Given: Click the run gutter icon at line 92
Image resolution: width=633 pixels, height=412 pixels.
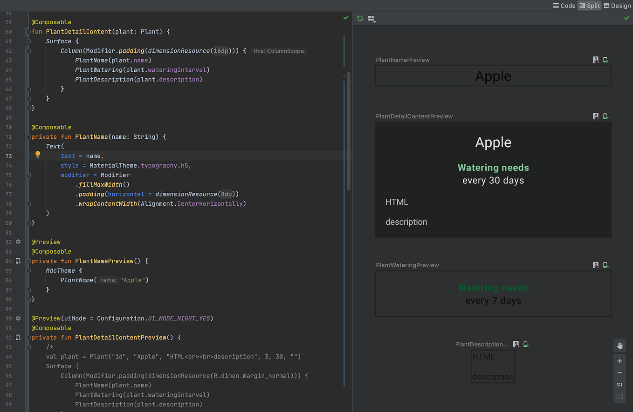Looking at the screenshot, I should [18, 338].
